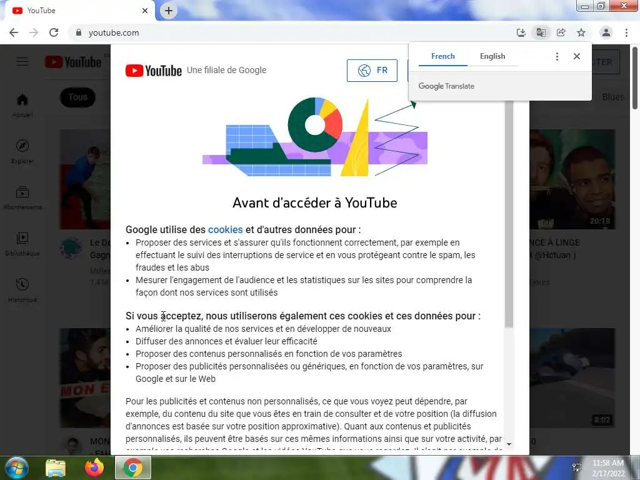The width and height of the screenshot is (640, 480).
Task: Click the youtube.com address bar
Action: coord(294,32)
